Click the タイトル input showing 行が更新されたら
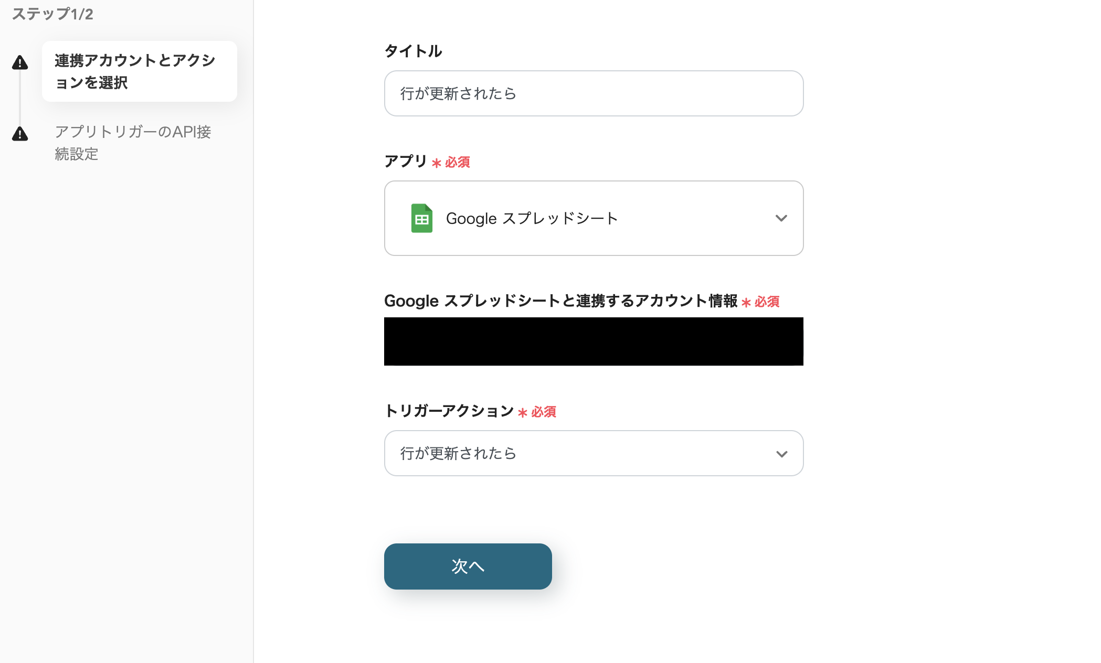This screenshot has width=1101, height=663. (593, 93)
